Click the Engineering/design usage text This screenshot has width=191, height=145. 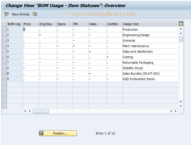[136, 35]
